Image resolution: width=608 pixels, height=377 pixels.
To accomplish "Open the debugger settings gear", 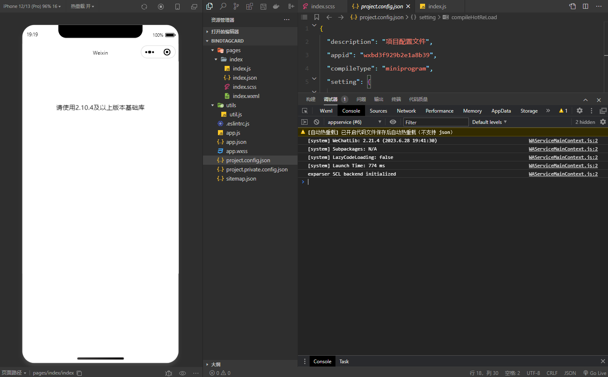I will tap(580, 111).
